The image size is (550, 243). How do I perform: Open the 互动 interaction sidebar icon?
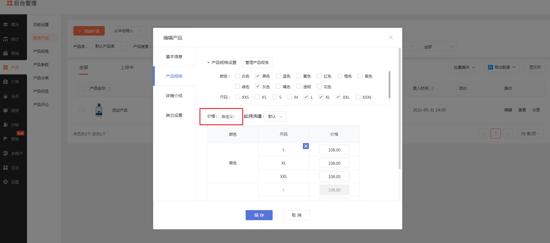[x=6, y=168]
